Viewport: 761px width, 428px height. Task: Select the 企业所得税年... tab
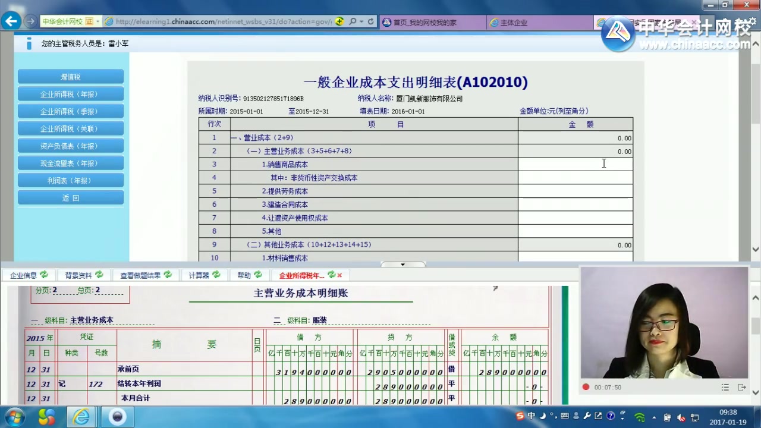301,275
